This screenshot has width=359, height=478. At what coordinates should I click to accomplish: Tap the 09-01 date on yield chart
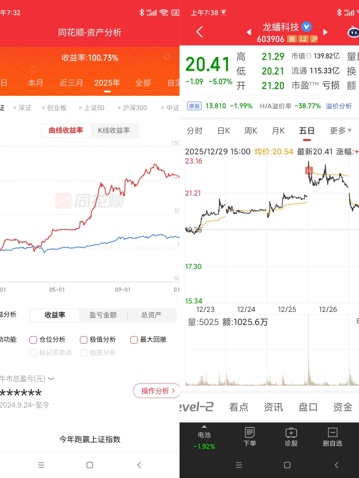[123, 290]
